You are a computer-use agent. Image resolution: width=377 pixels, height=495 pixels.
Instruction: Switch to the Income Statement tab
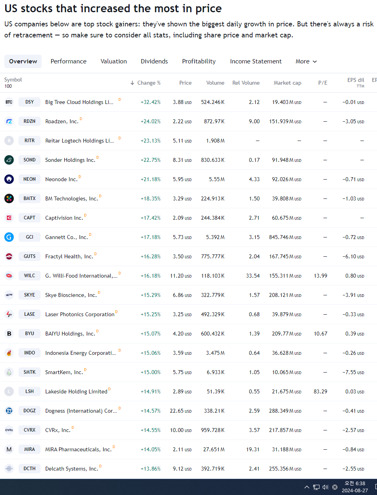pyautogui.click(x=256, y=61)
